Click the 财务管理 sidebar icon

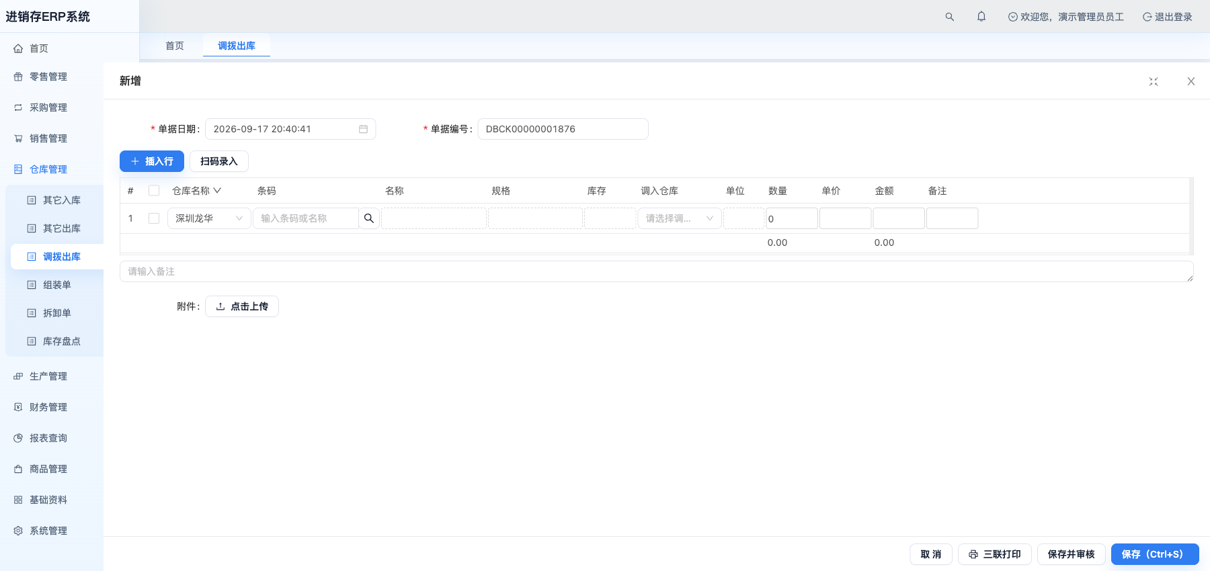18,407
